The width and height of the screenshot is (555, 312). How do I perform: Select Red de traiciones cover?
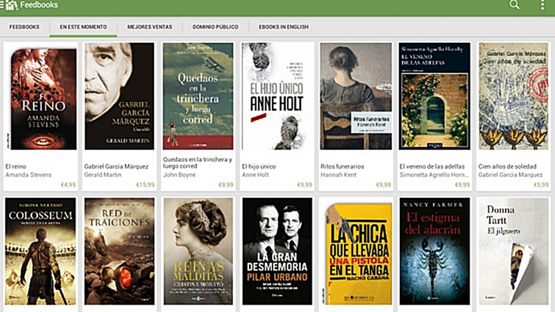[119, 251]
